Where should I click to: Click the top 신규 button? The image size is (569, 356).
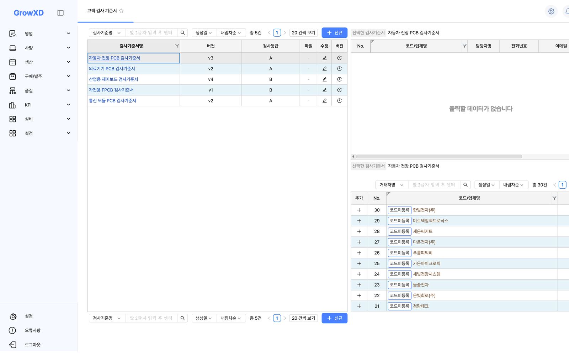pos(334,33)
